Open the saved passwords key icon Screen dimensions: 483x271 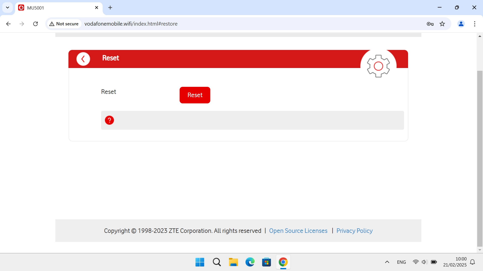(430, 24)
